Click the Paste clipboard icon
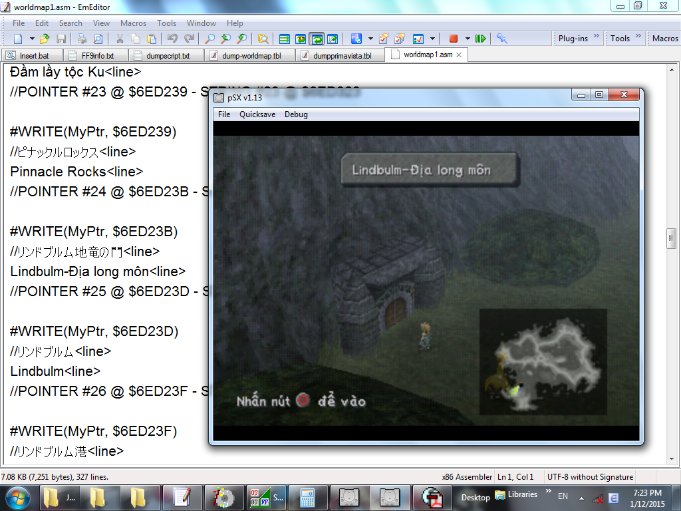 point(152,39)
